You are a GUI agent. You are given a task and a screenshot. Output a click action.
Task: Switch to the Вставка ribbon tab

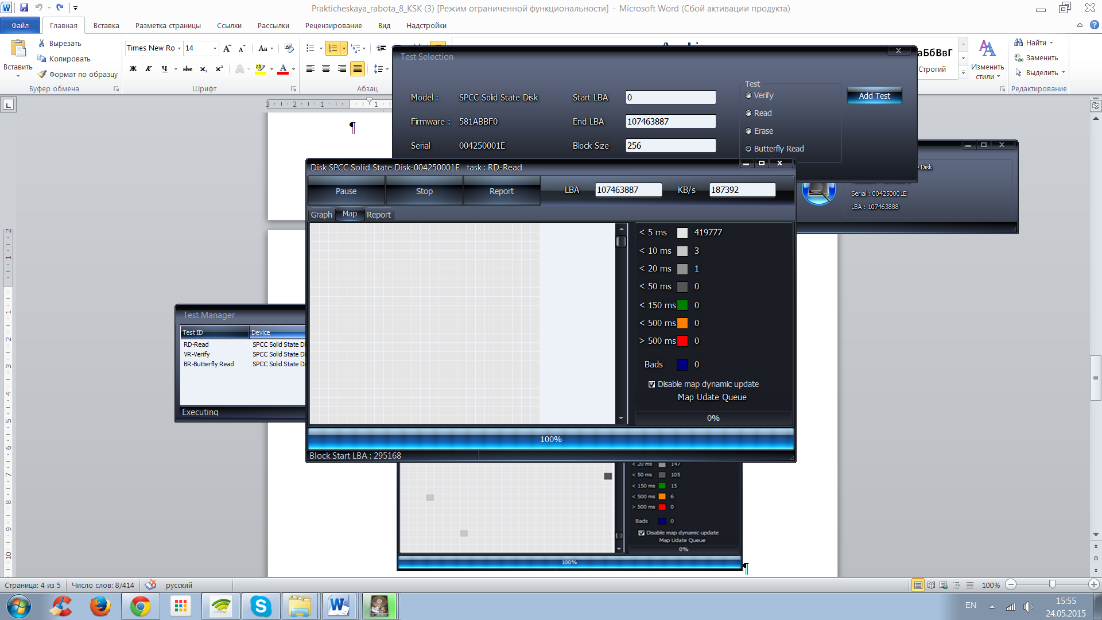pyautogui.click(x=106, y=25)
